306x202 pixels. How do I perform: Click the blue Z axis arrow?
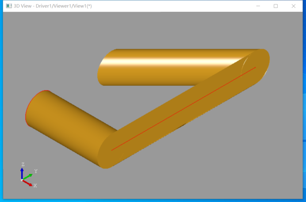tap(22, 173)
